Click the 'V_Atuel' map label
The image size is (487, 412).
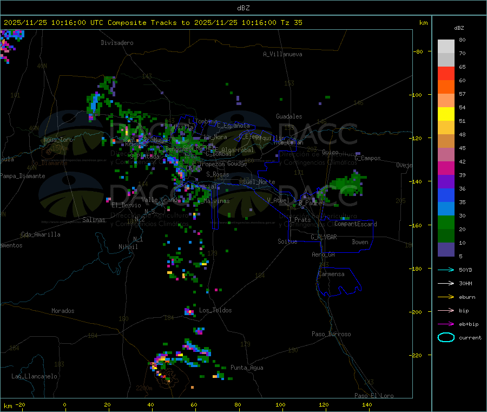[x=278, y=200]
